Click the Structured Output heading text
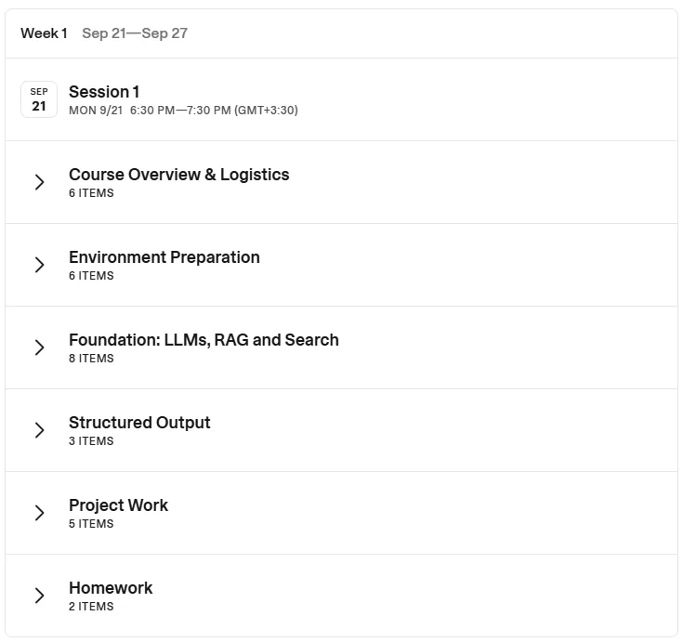 pyautogui.click(x=139, y=423)
